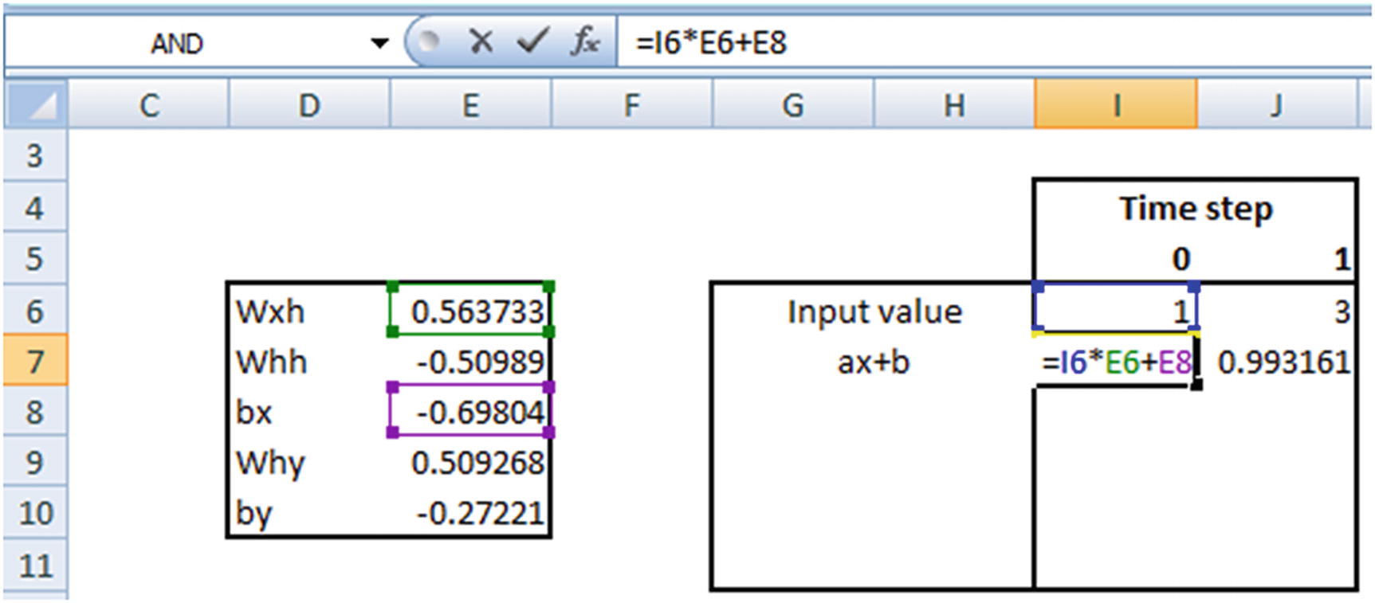Cancel the formula entry with X icon
Screen dimensions: 1375x603
coord(481,41)
